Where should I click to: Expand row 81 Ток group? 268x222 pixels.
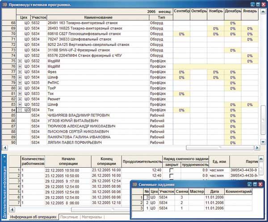[x=20, y=94]
